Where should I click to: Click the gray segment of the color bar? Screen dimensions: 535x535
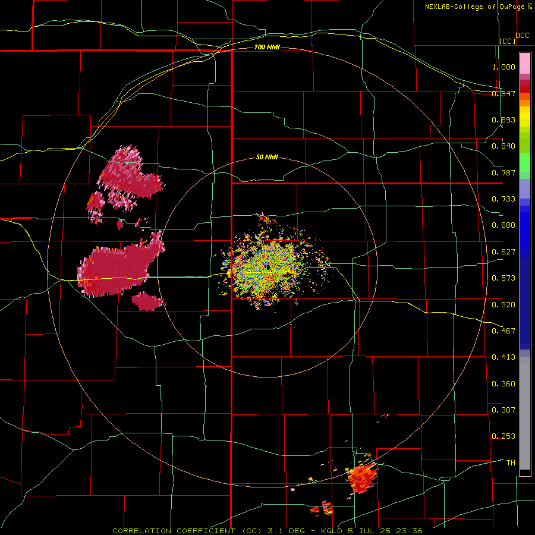click(x=525, y=413)
